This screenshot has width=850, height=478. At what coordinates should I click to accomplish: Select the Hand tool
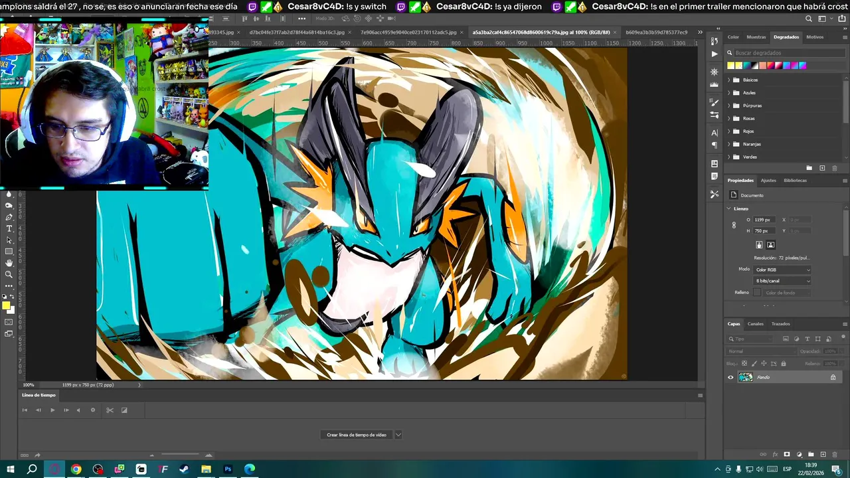[9, 263]
